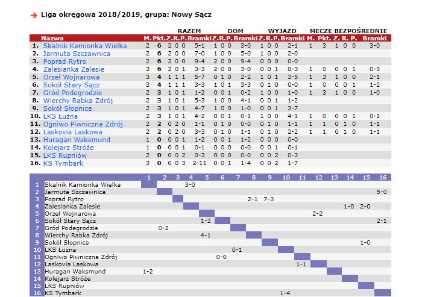
Task: Click Huragan Waksmund link in standings table
Action: point(75,140)
